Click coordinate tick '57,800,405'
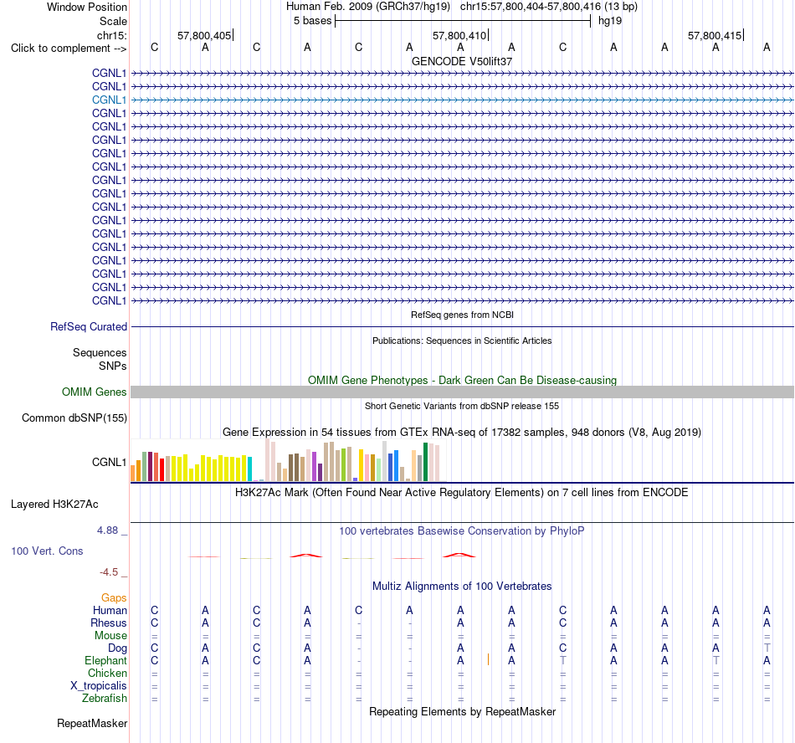This screenshot has width=795, height=743. click(204, 35)
